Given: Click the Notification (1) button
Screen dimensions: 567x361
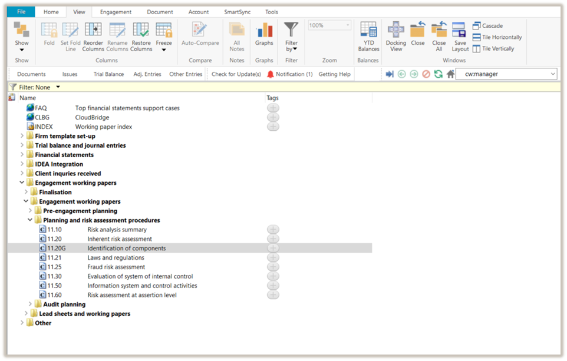Looking at the screenshot, I should tap(290, 74).
